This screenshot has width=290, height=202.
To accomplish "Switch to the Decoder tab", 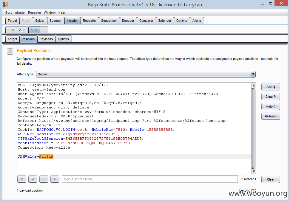I will [x=128, y=21].
